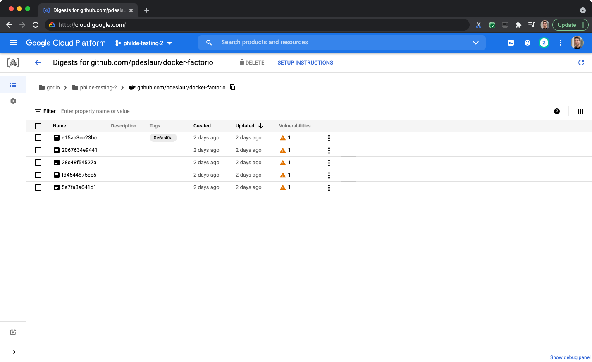Screen dimensions: 592x362
Task: Check the box for 28c48f54527a
Action: point(38,163)
